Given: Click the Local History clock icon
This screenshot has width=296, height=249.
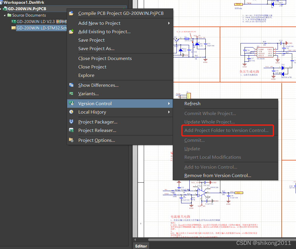Looking at the screenshot, I should (71, 112).
